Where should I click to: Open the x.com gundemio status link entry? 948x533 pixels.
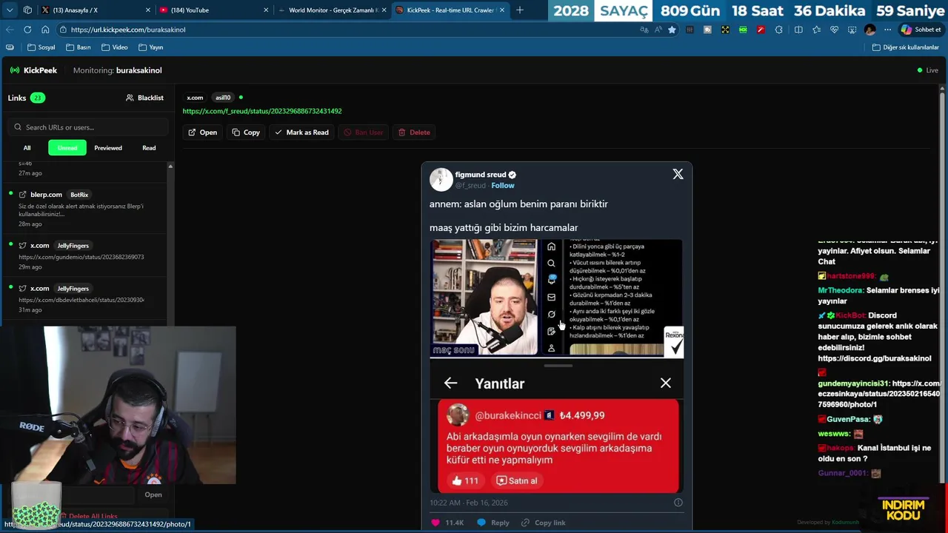tap(85, 255)
